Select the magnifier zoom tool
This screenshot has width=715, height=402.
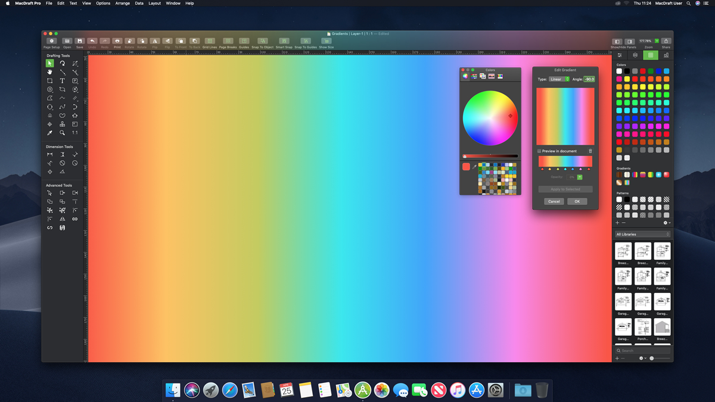pos(63,133)
